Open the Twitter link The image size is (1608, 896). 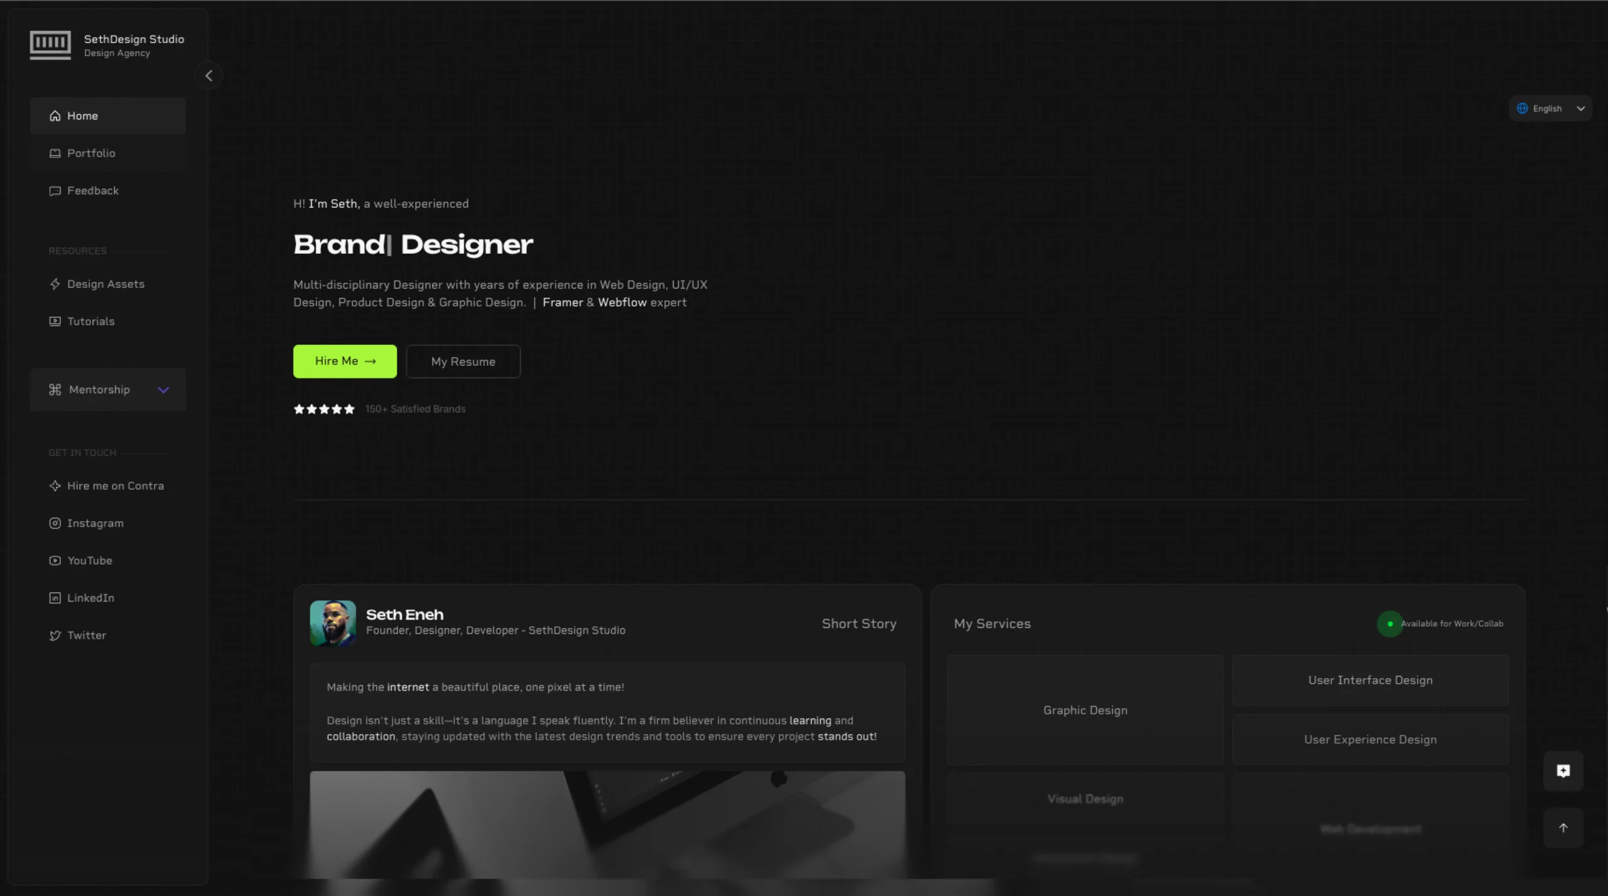tap(108, 635)
